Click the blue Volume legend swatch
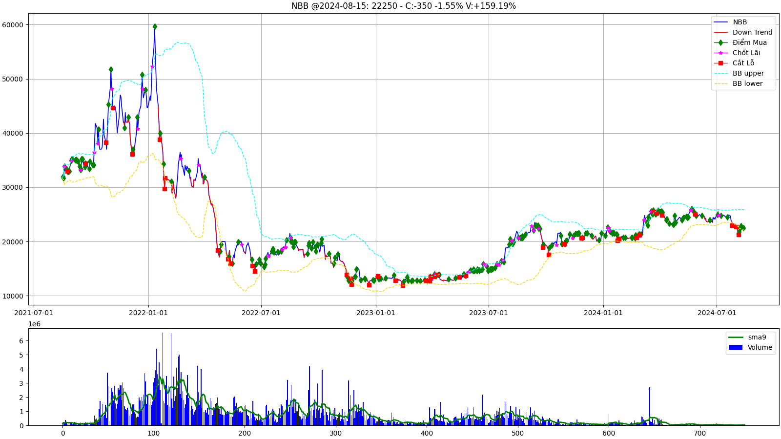 point(735,347)
